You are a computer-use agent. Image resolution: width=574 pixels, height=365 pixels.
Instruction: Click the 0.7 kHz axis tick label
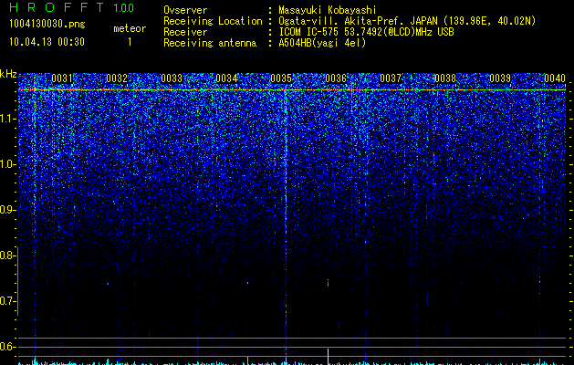pyautogui.click(x=7, y=301)
